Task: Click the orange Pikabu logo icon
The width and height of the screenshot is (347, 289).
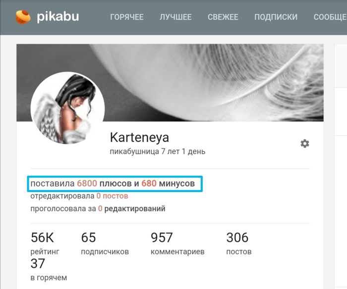Action: click(x=23, y=17)
